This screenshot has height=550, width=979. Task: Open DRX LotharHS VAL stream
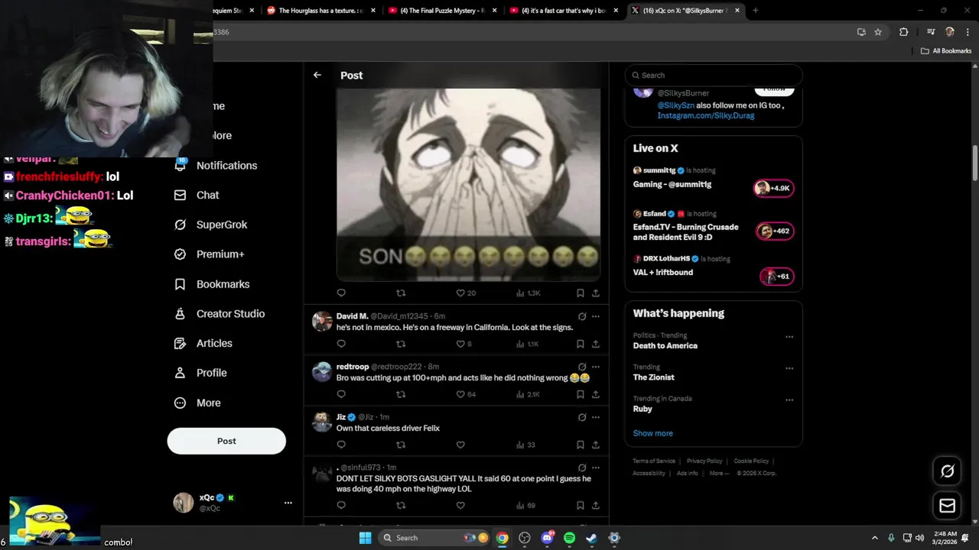click(713, 268)
